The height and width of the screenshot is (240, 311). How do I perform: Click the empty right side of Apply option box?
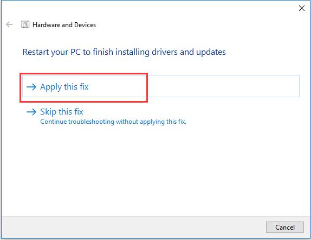point(223,86)
